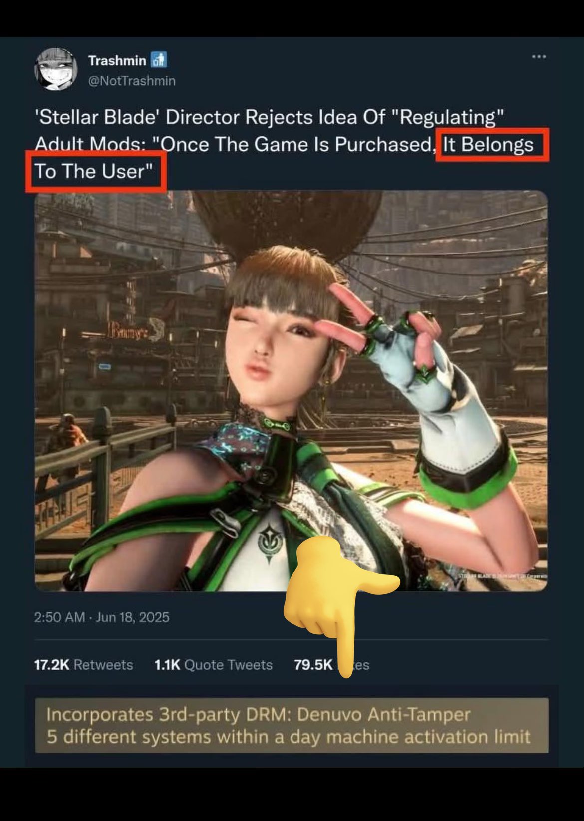The image size is (584, 821).
Task: Click the 2:50 AM timestamp
Action: click(59, 617)
